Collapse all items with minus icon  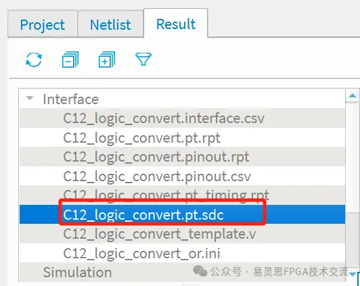point(70,59)
